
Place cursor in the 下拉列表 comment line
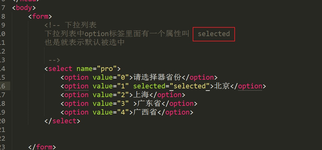[x=71, y=25]
